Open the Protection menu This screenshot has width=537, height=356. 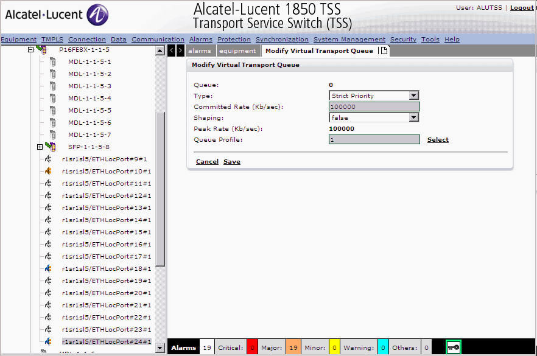(234, 40)
